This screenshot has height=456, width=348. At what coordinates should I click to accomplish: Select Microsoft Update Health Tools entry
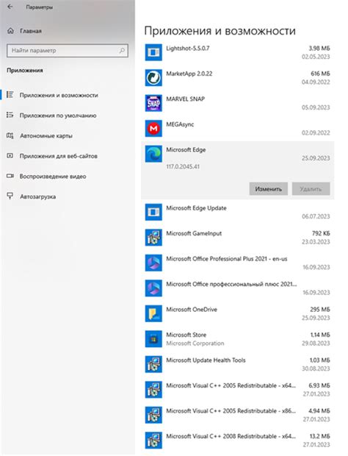point(206,360)
